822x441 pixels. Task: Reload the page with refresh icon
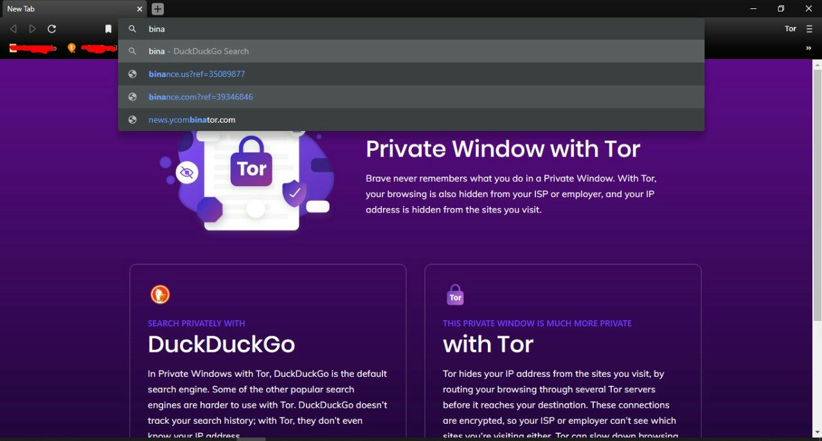[x=52, y=29]
